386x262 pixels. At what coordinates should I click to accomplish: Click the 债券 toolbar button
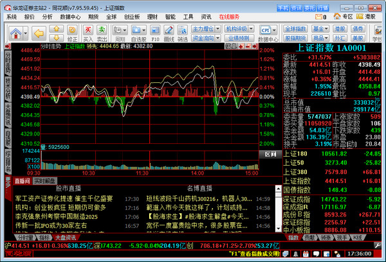[x=358, y=29]
